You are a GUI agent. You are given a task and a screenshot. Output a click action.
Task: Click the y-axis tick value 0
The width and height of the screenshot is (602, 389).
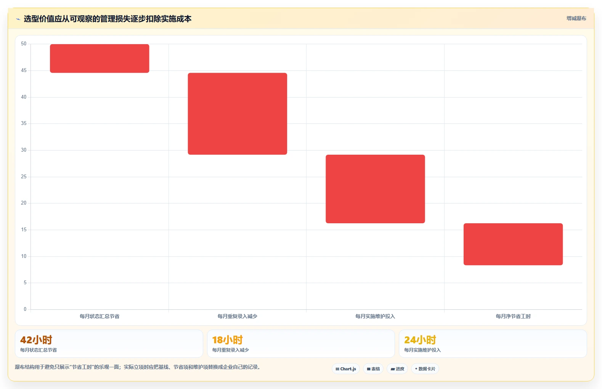(x=25, y=309)
